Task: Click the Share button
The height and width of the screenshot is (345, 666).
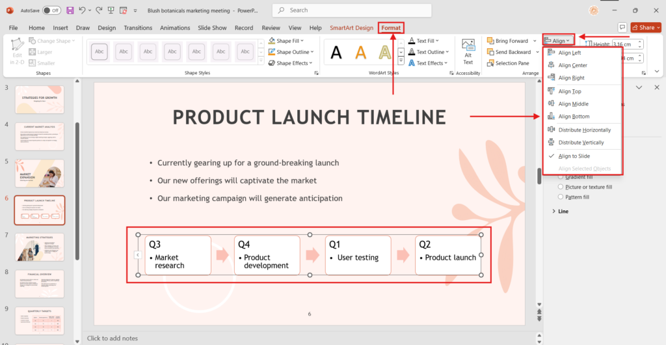Action: (x=643, y=27)
